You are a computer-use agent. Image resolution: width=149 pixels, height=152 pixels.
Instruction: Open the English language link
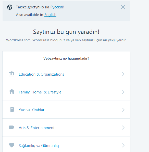[x=50, y=15]
